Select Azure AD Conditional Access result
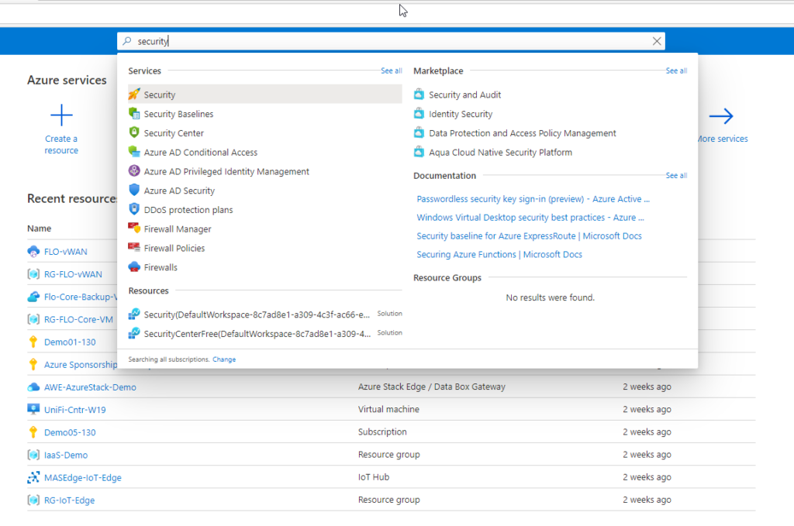794x526 pixels. (200, 153)
